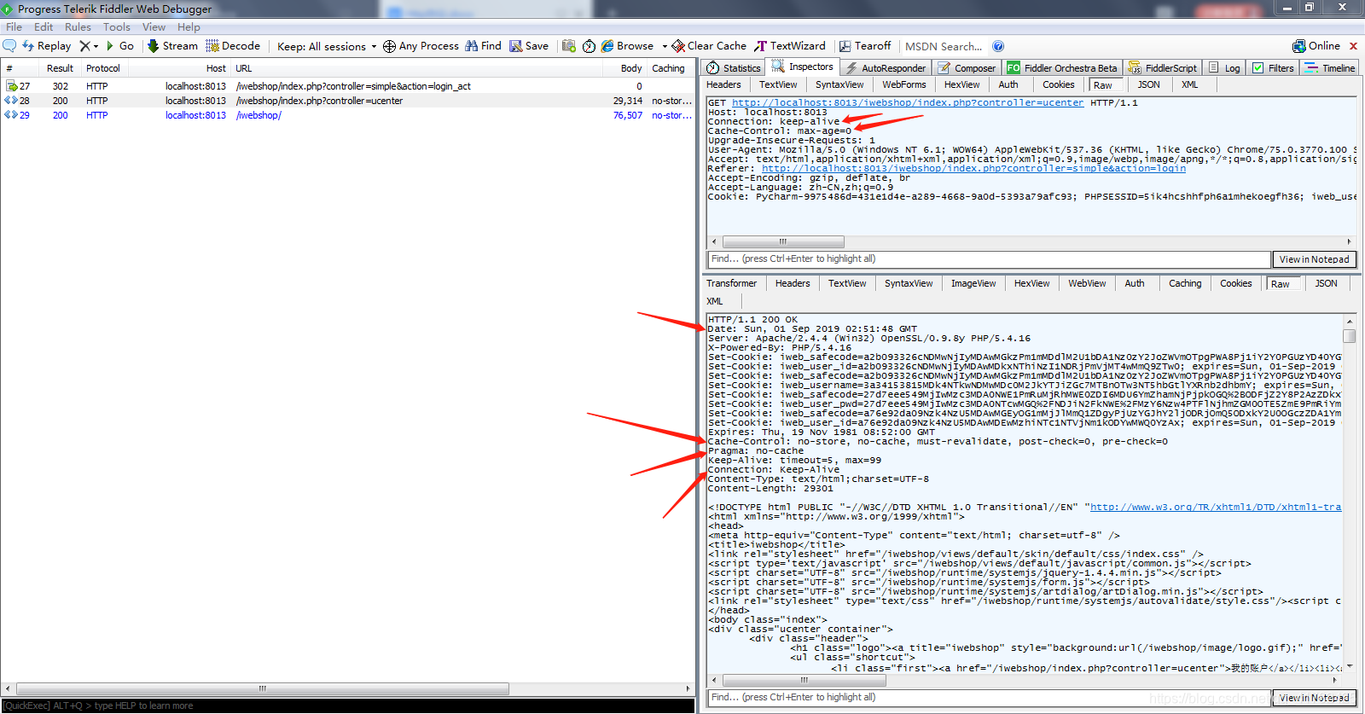The width and height of the screenshot is (1365, 714).
Task: Click the Go resume button
Action: 119,46
